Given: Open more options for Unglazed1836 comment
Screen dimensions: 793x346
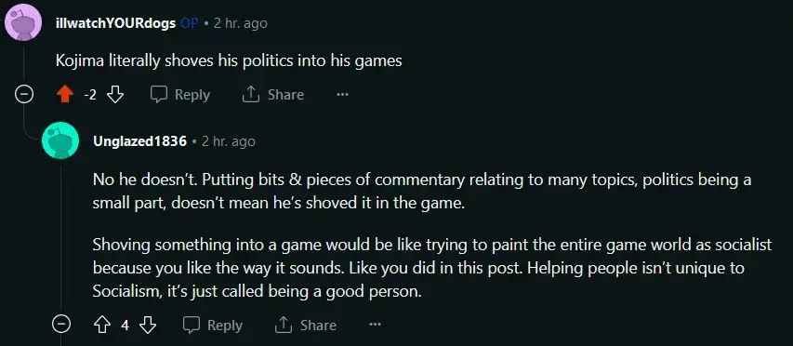Looking at the screenshot, I should (x=375, y=325).
